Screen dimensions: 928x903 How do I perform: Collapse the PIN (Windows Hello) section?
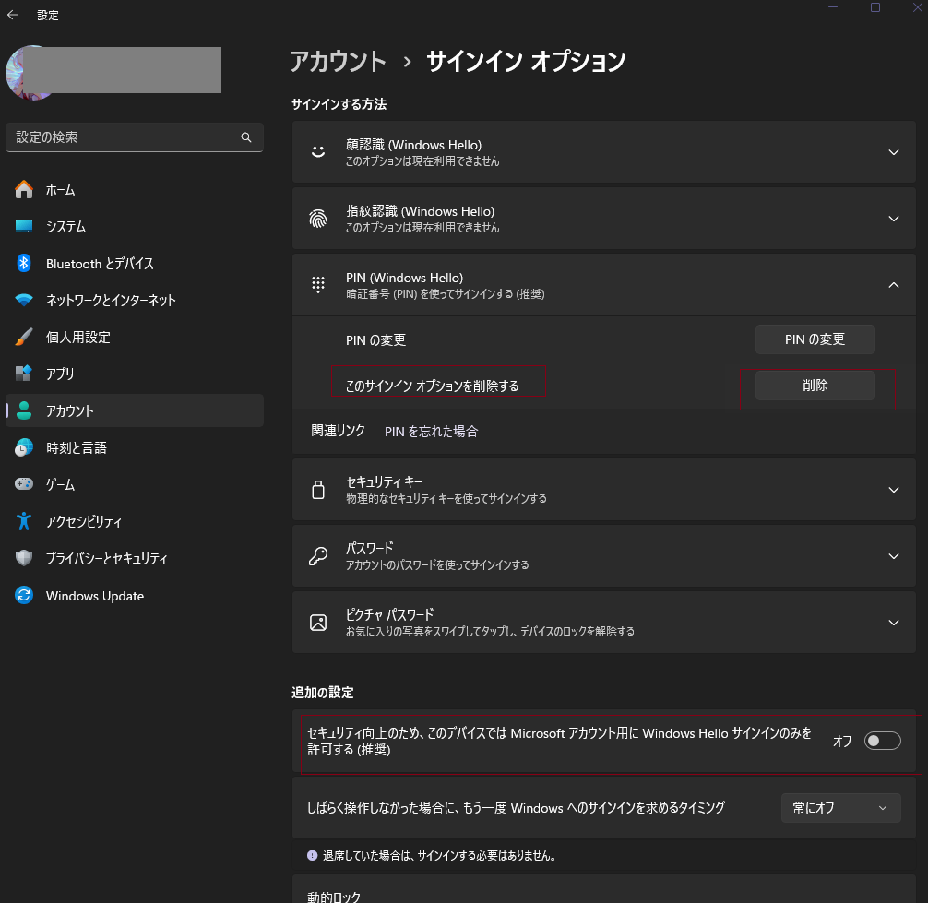(x=894, y=285)
